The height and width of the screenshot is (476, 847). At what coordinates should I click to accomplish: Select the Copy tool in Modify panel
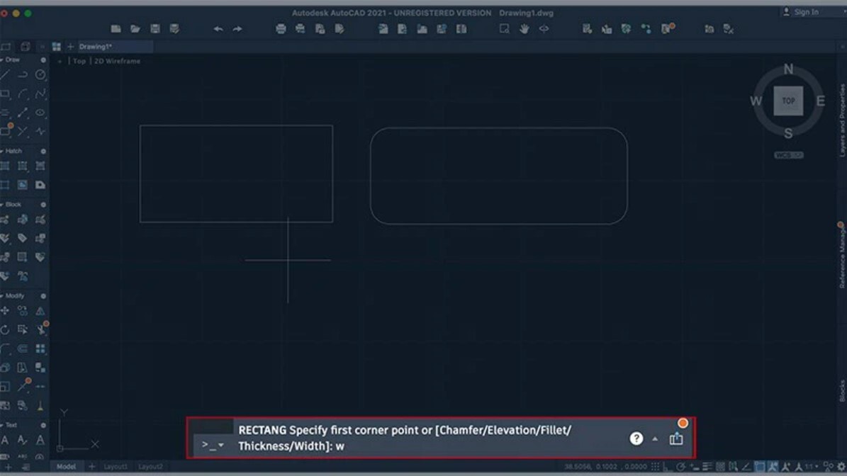pos(23,311)
